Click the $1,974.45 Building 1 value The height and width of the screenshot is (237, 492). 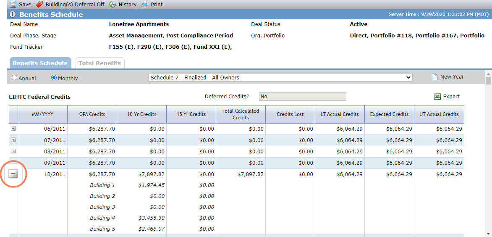click(x=152, y=185)
